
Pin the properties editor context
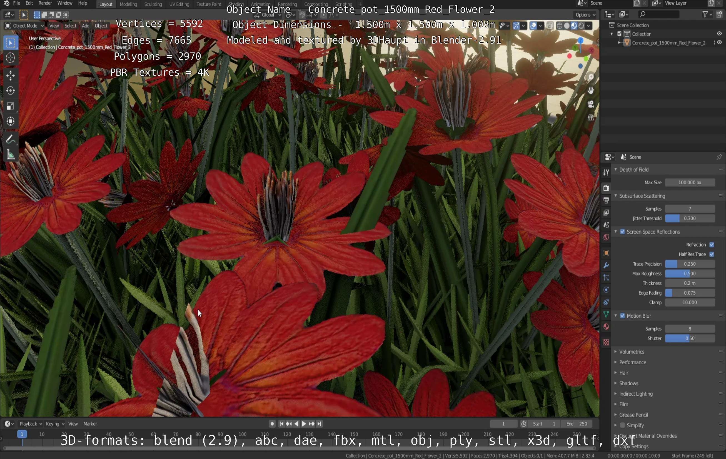pyautogui.click(x=719, y=157)
